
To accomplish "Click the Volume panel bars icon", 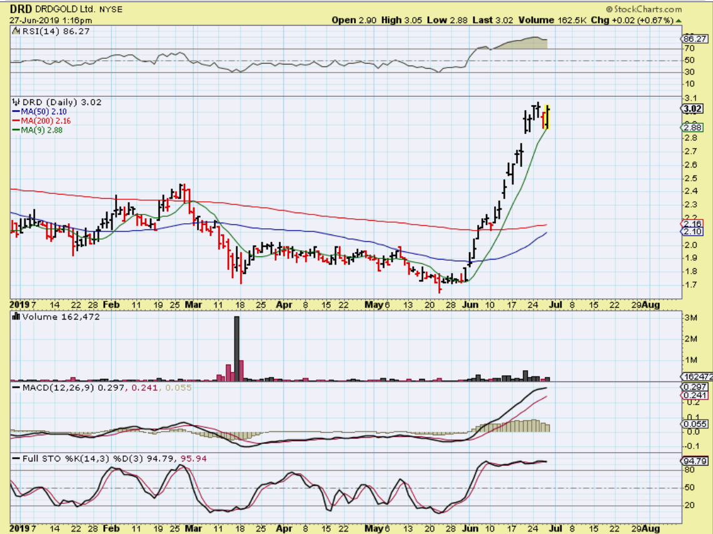I will (x=16, y=317).
